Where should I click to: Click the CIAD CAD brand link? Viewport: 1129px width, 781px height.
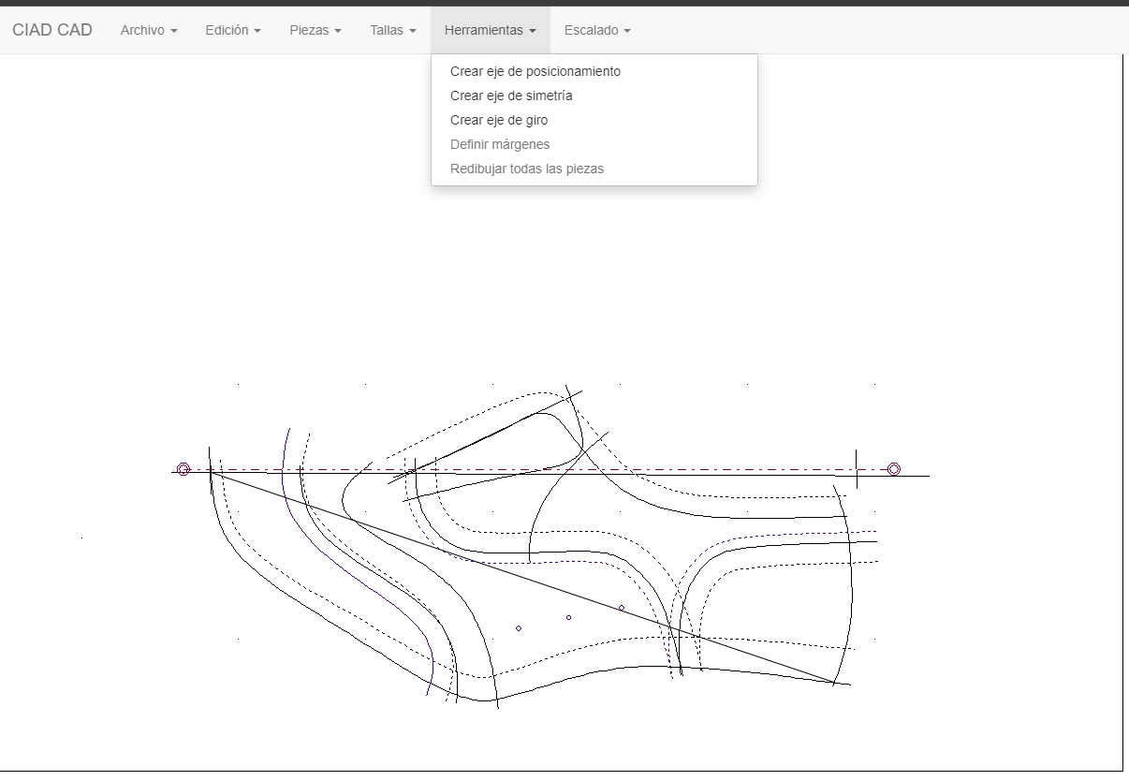pos(52,30)
